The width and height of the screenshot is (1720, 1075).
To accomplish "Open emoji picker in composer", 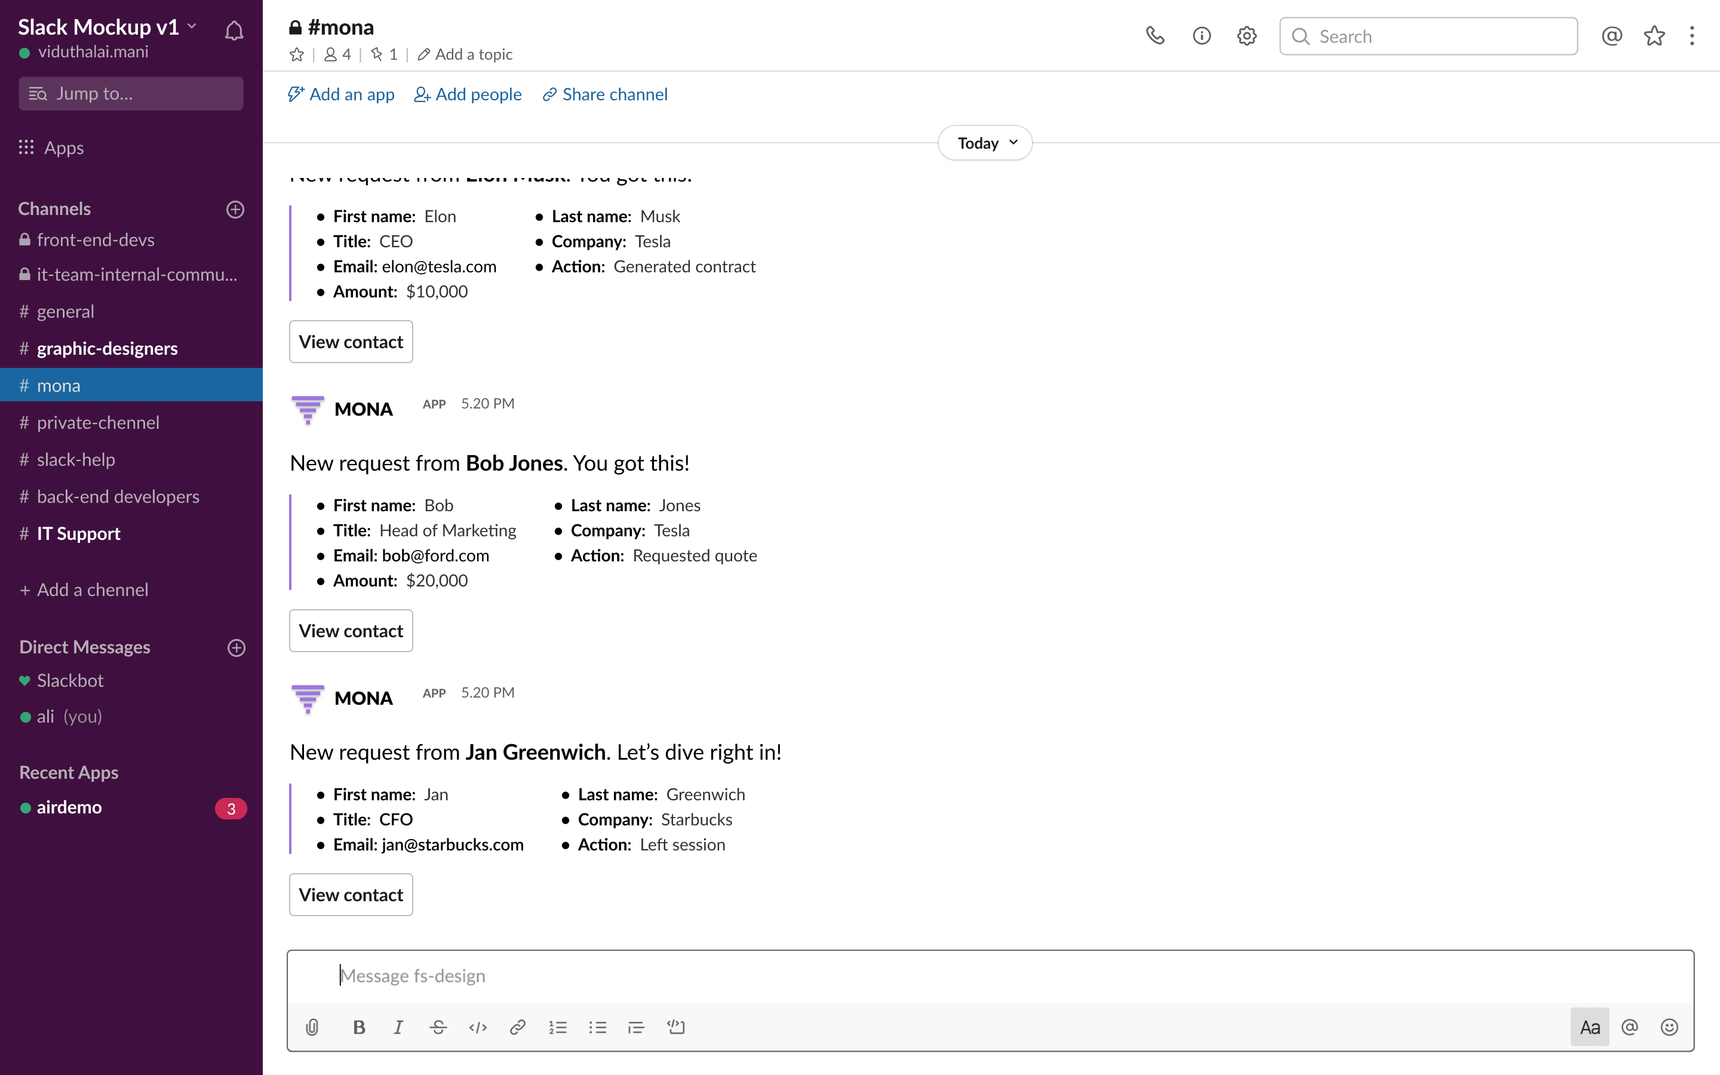I will coord(1669,1027).
